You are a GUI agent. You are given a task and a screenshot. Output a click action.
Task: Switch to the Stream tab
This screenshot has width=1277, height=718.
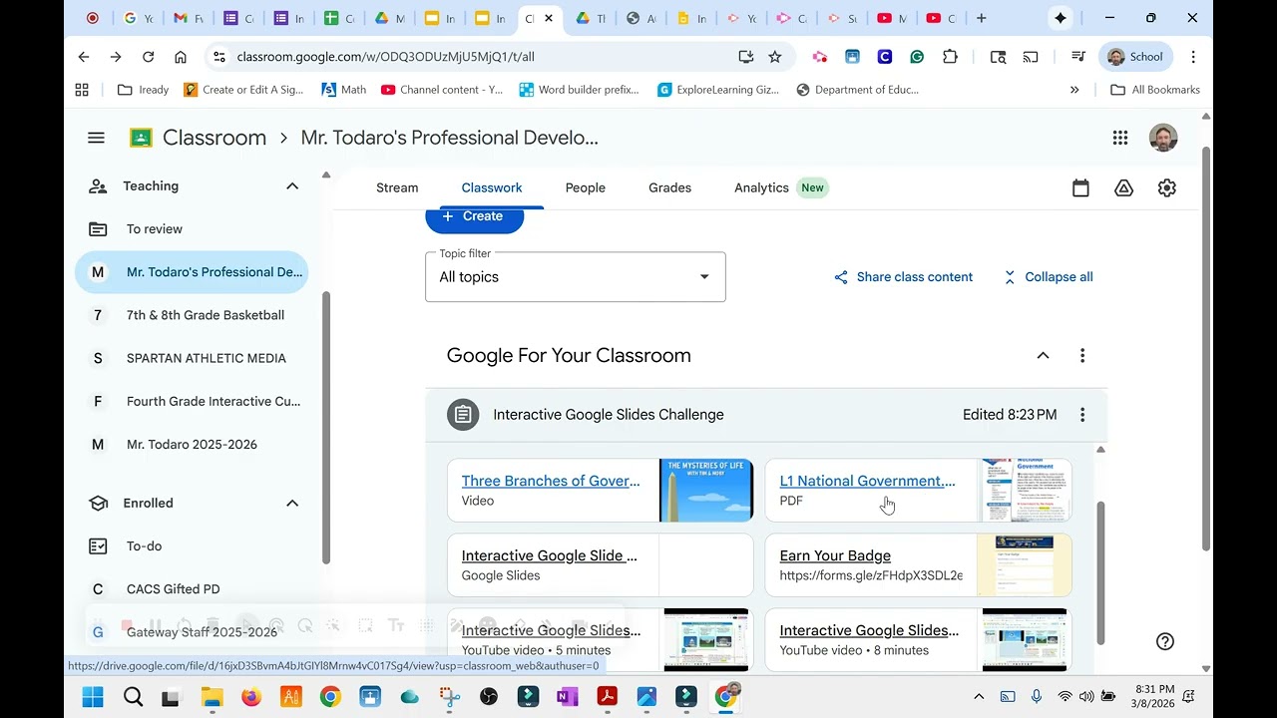click(397, 187)
